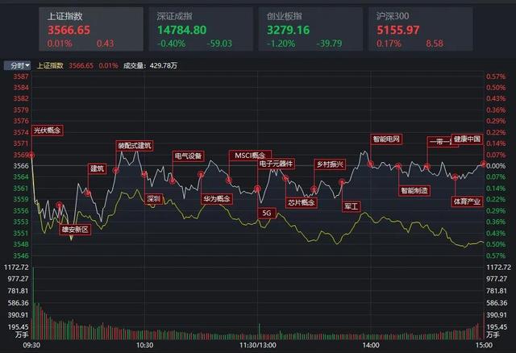
Task: Open the 智能电网 marker label
Action: [386, 139]
